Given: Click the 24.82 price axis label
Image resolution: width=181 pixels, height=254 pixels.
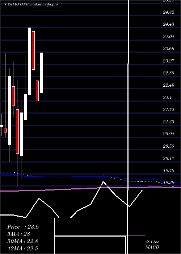Looking at the screenshot, I should (168, 12).
